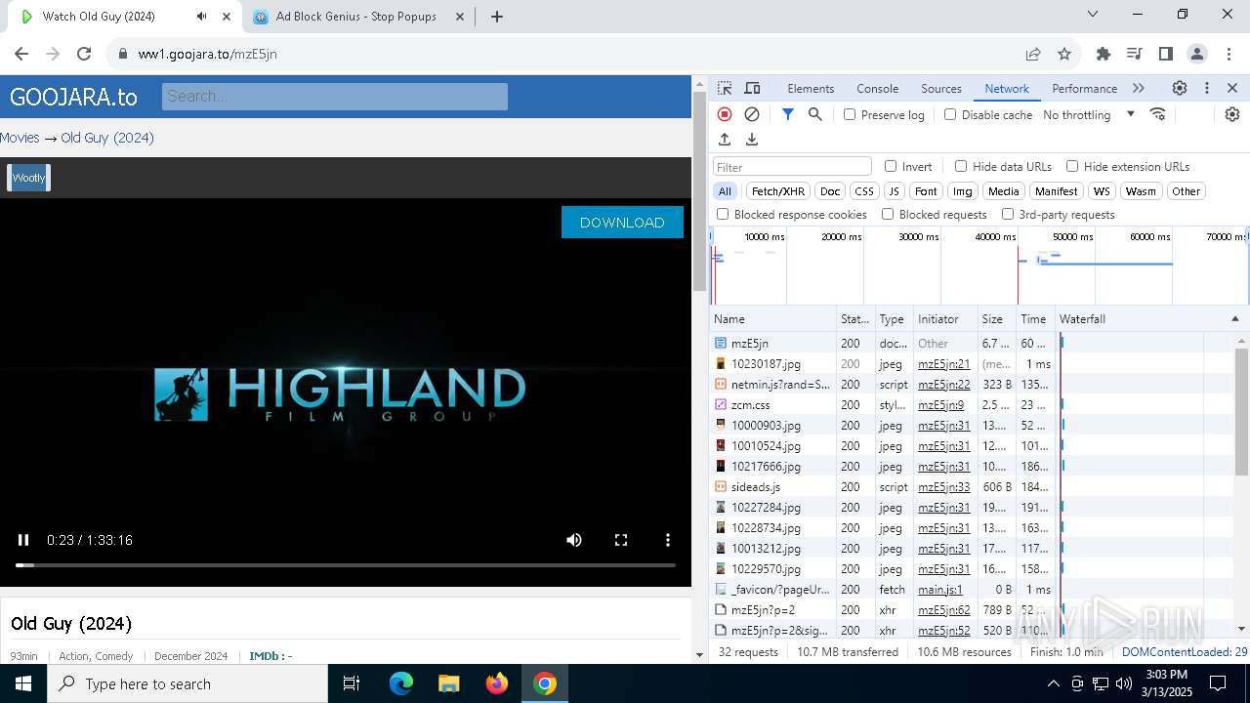1250x703 pixels.
Task: Switch to the Sources tab
Action: coord(941,88)
